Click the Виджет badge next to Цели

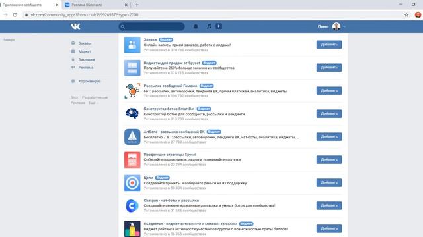click(163, 178)
